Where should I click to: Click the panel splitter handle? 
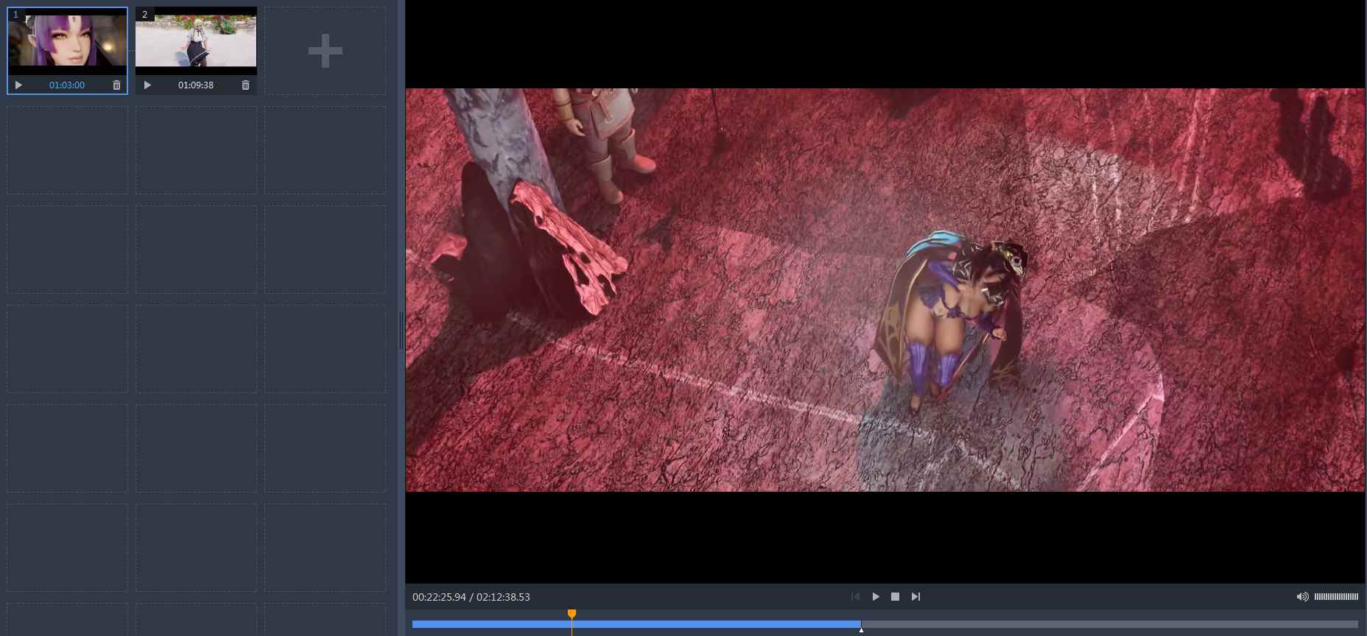(401, 331)
